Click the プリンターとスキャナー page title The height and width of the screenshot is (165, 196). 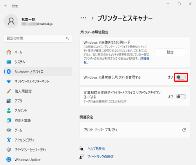coord(125,18)
